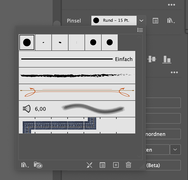Open the panel options three-dot menu at top

coord(171,5)
